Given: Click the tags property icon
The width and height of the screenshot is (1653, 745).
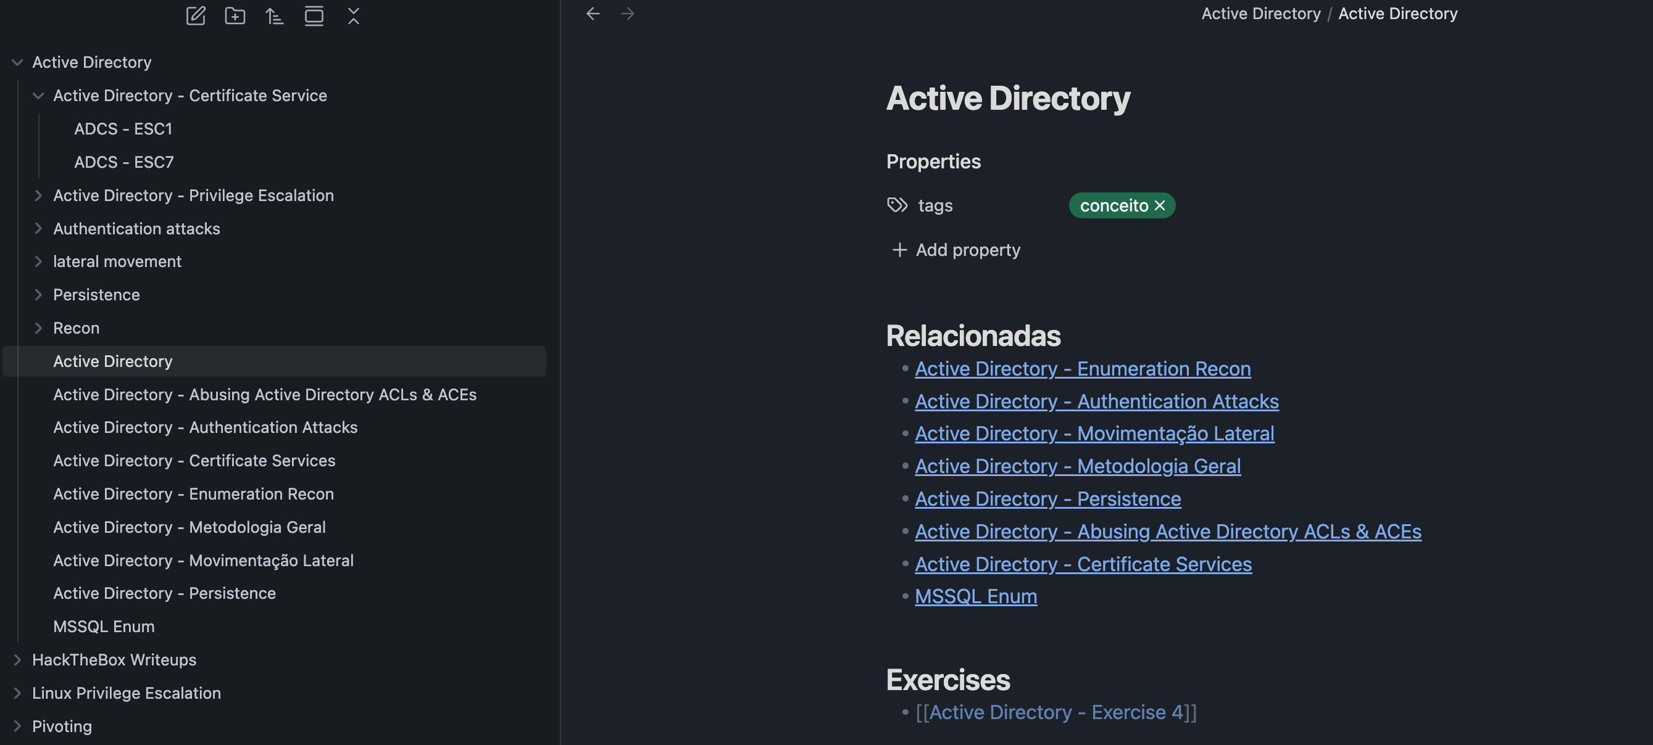Looking at the screenshot, I should tap(897, 205).
